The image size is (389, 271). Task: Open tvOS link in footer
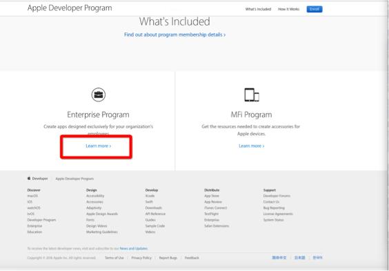(x=31, y=214)
